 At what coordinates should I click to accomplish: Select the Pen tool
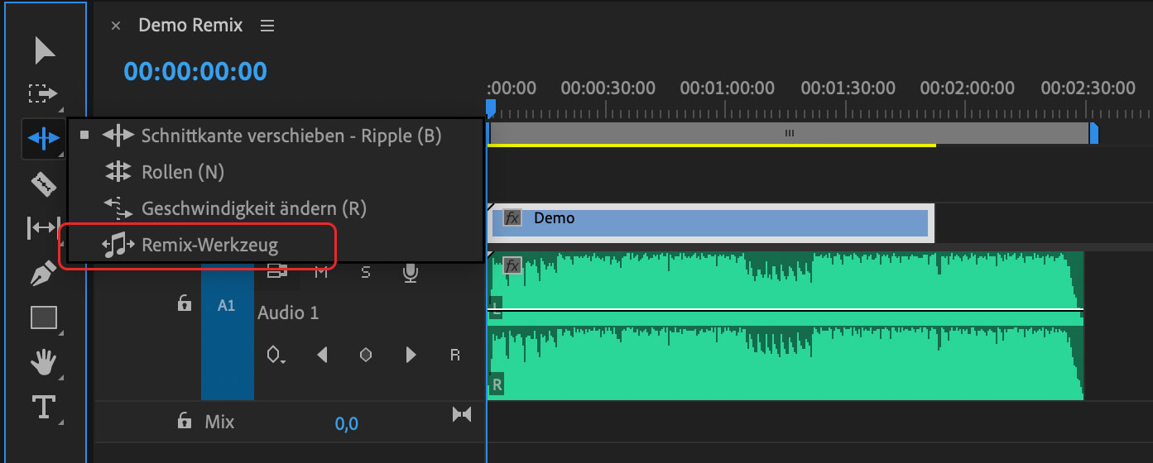point(43,273)
